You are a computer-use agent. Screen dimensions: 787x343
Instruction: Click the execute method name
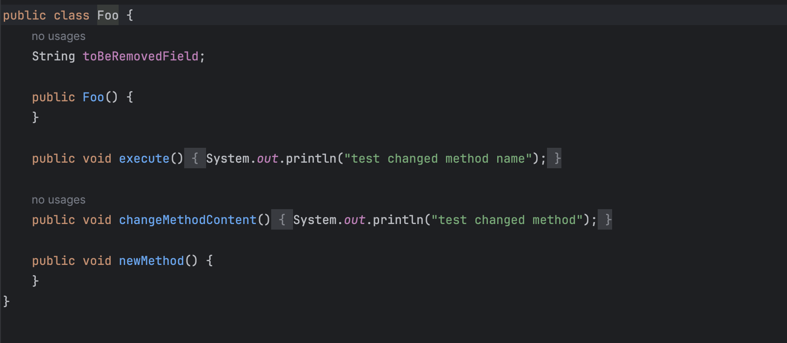(x=144, y=158)
